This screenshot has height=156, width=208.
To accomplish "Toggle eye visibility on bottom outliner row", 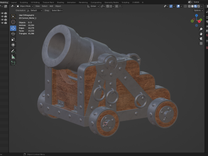I will (3, 23).
